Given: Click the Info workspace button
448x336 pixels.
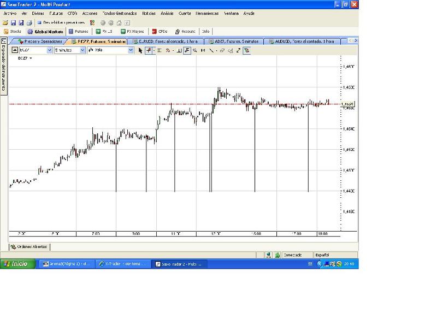Looking at the screenshot, I should tap(206, 32).
